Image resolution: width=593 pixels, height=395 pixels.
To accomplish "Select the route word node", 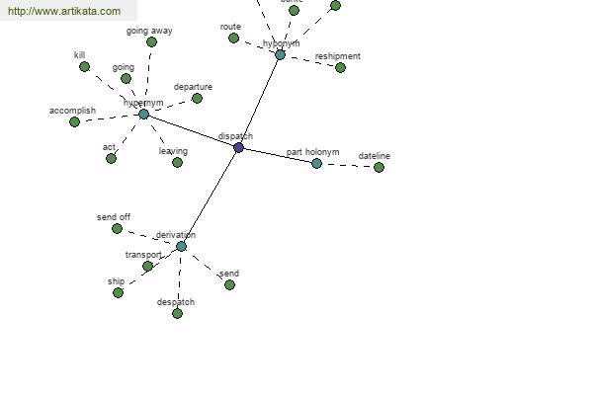I will (233, 39).
